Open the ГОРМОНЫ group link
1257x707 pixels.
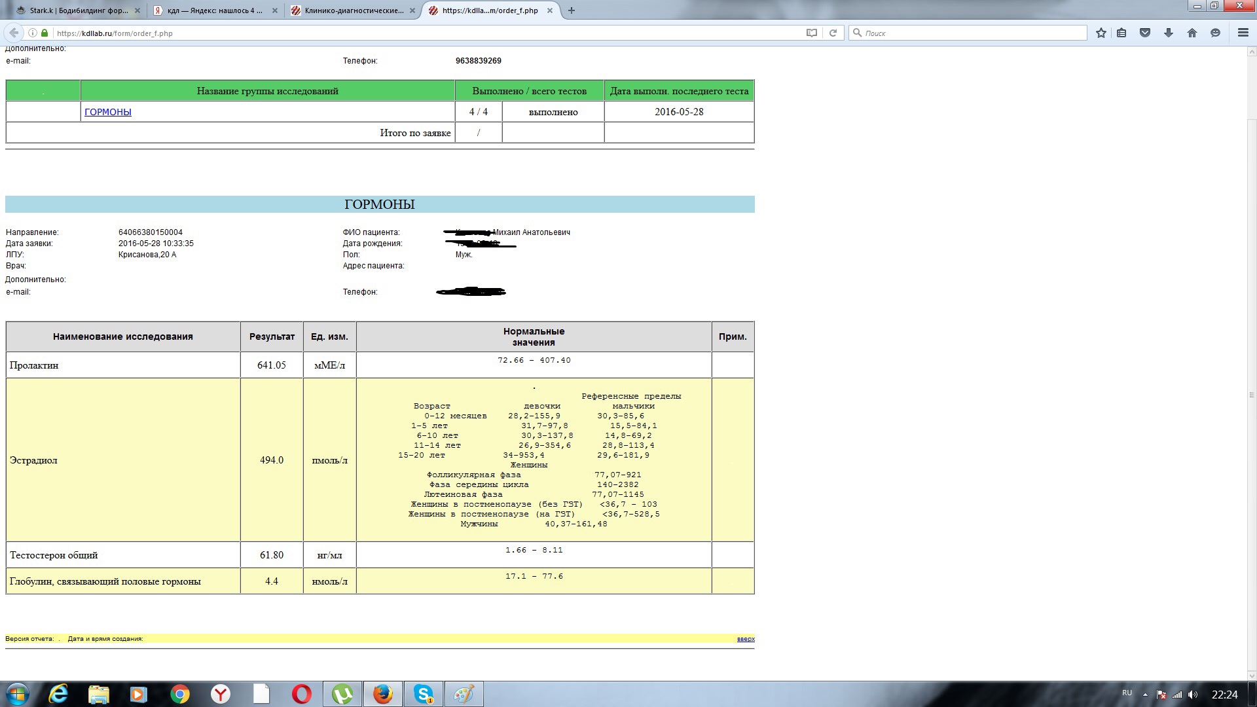pos(108,112)
